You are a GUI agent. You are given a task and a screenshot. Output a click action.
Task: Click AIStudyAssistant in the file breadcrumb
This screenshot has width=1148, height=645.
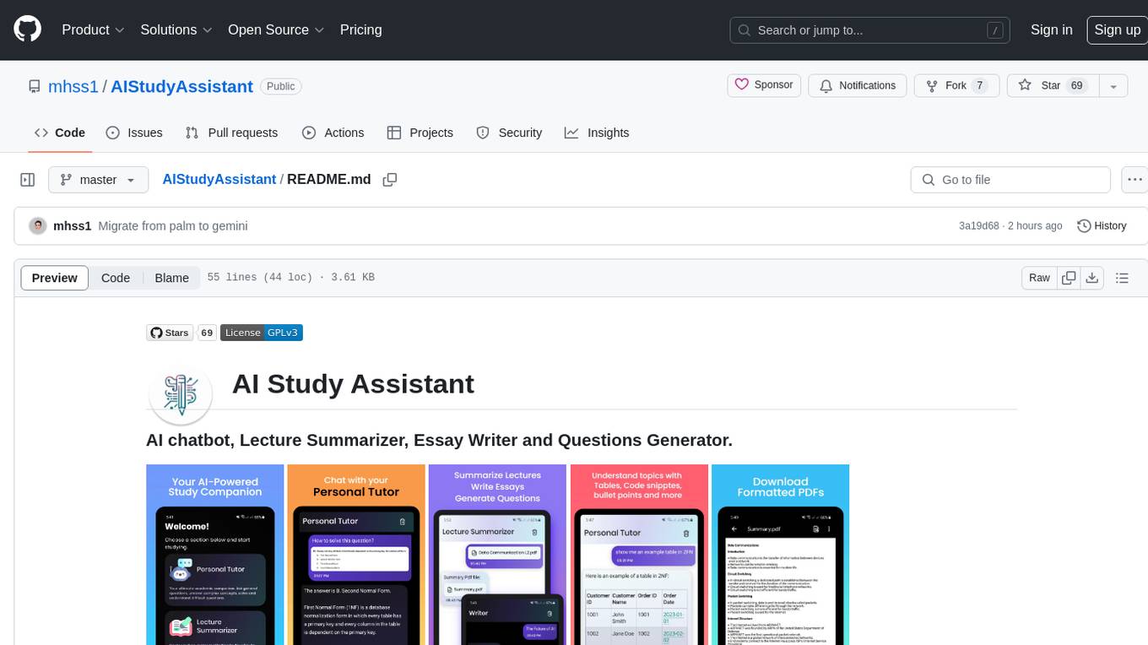pos(219,179)
